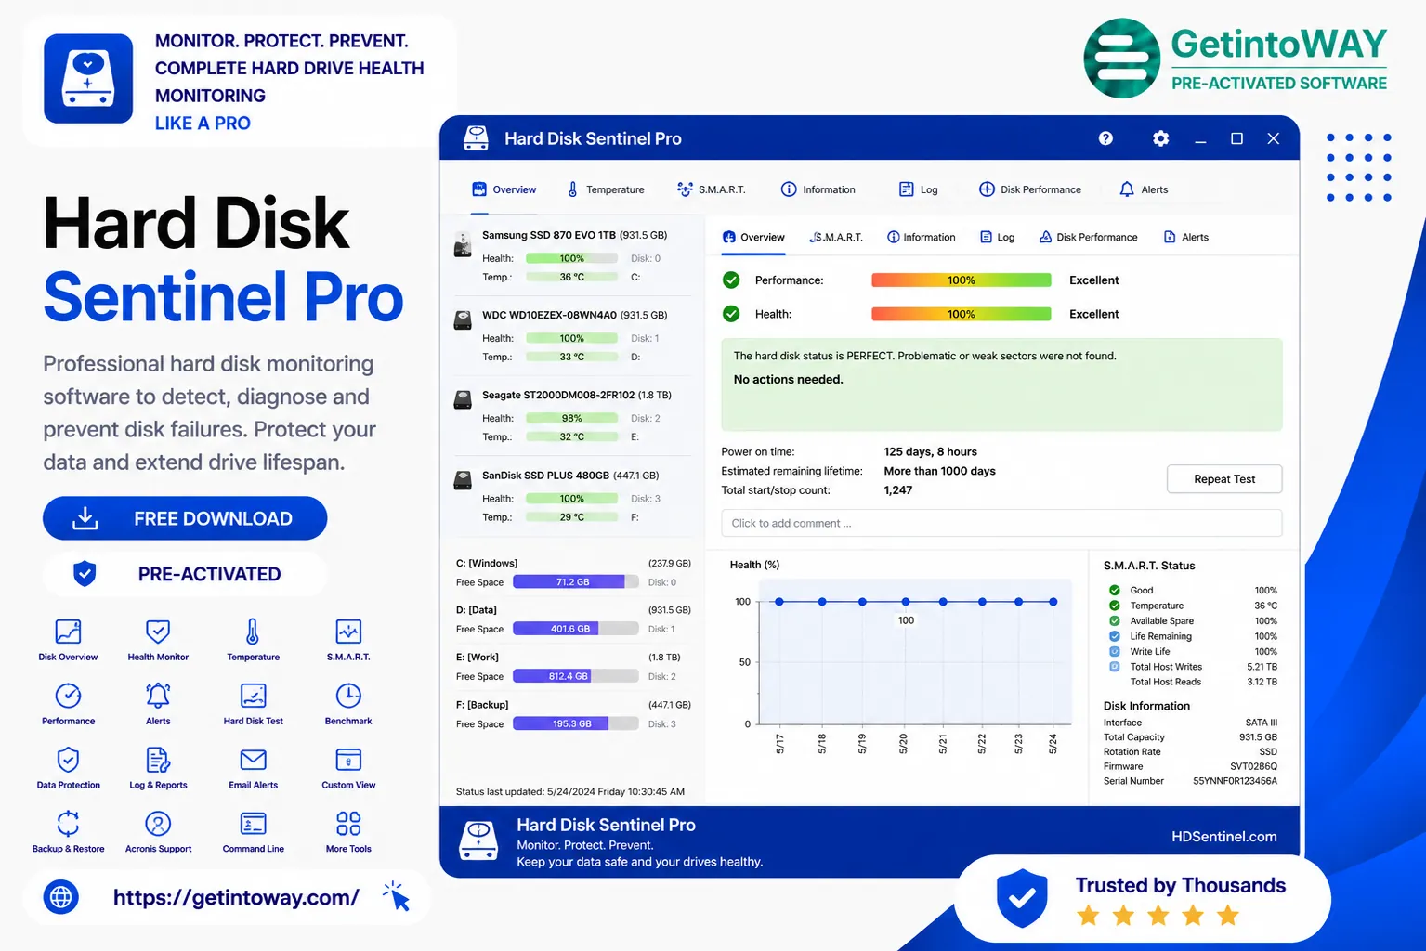Click the Acronis Support icon

(x=158, y=824)
